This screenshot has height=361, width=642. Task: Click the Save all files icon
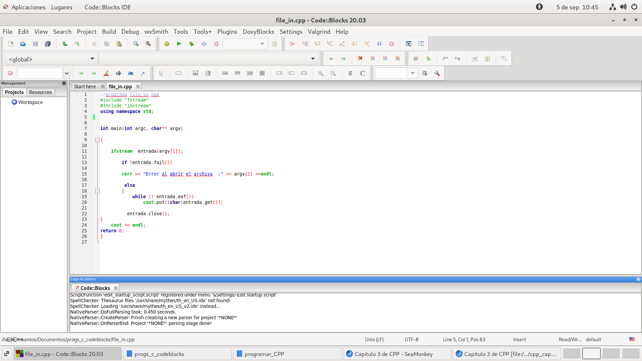click(x=48, y=44)
